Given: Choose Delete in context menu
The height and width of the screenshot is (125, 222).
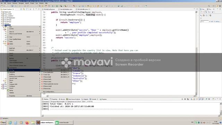Looking at the screenshot, I should pyautogui.click(x=24, y=44).
